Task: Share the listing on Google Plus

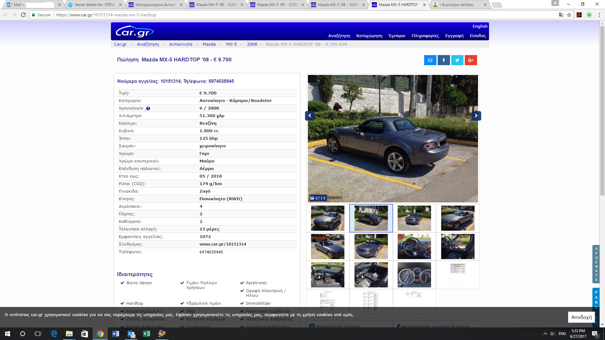Action: tap(471, 60)
